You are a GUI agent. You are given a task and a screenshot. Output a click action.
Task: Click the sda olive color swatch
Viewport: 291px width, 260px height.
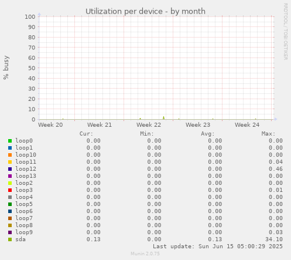click(10, 239)
